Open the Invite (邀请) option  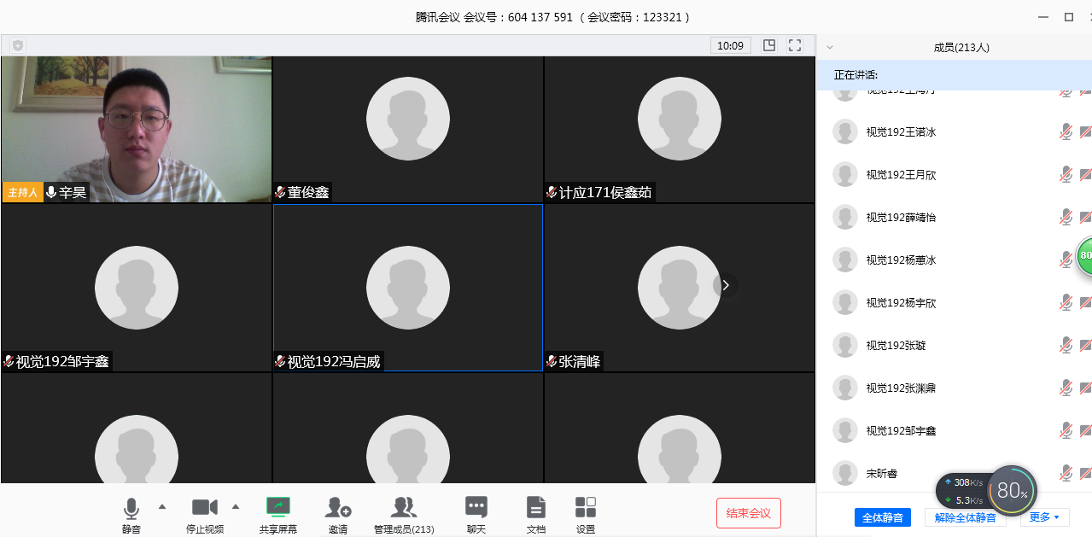(x=338, y=508)
